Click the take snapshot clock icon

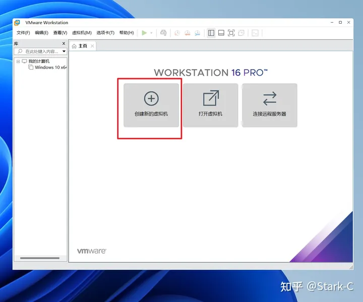[177, 33]
